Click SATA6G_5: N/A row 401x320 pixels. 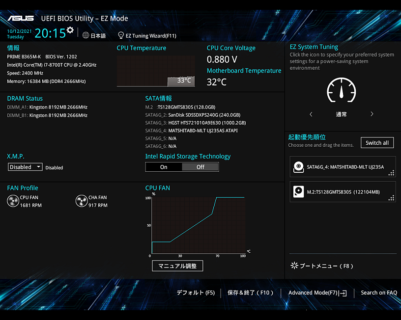pyautogui.click(x=161, y=138)
